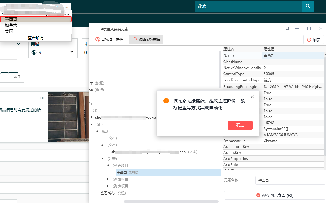Image resolution: width=326 pixels, height=203 pixels.
Task: Open the three-dot menu on news card
Action: tap(42, 98)
